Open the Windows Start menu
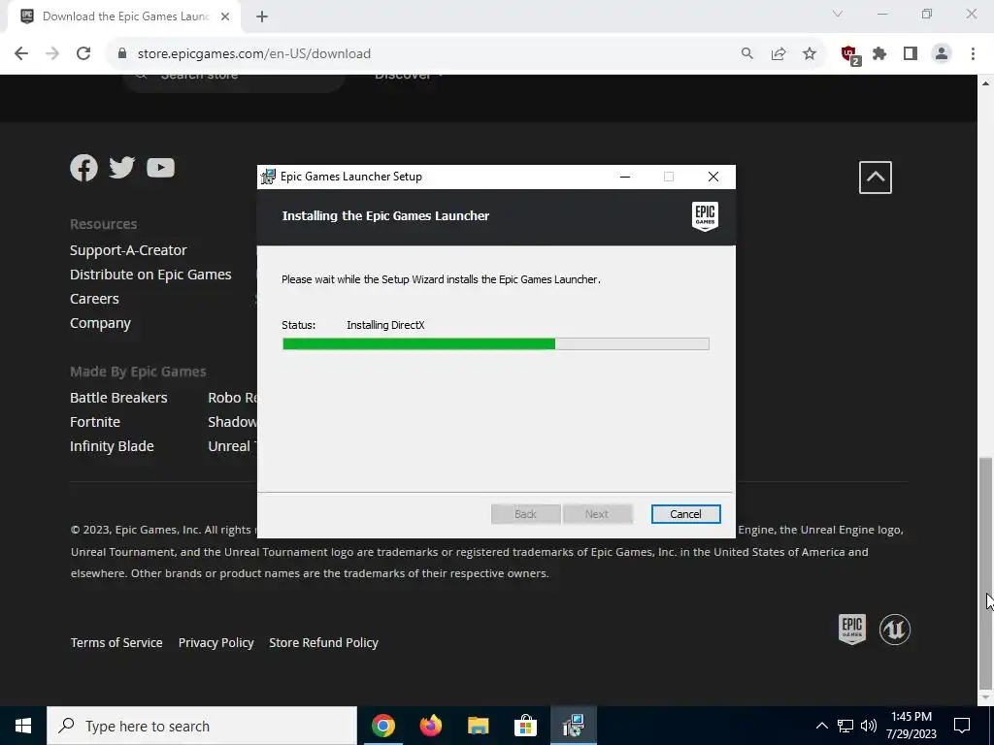Screen dimensions: 994x745 tap(23, 726)
